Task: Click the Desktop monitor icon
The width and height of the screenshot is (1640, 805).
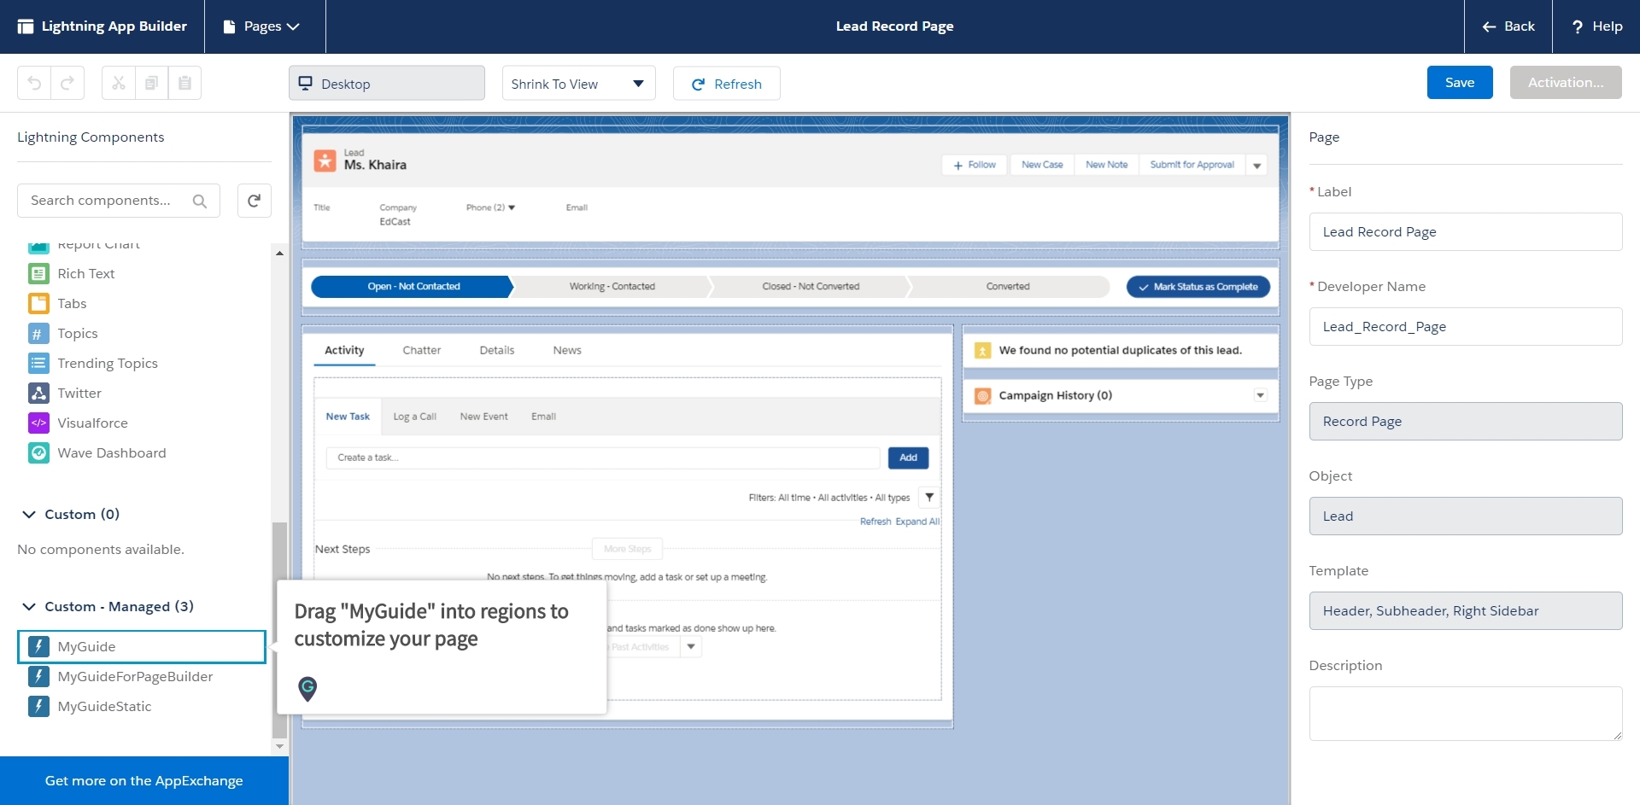Action: (x=305, y=83)
